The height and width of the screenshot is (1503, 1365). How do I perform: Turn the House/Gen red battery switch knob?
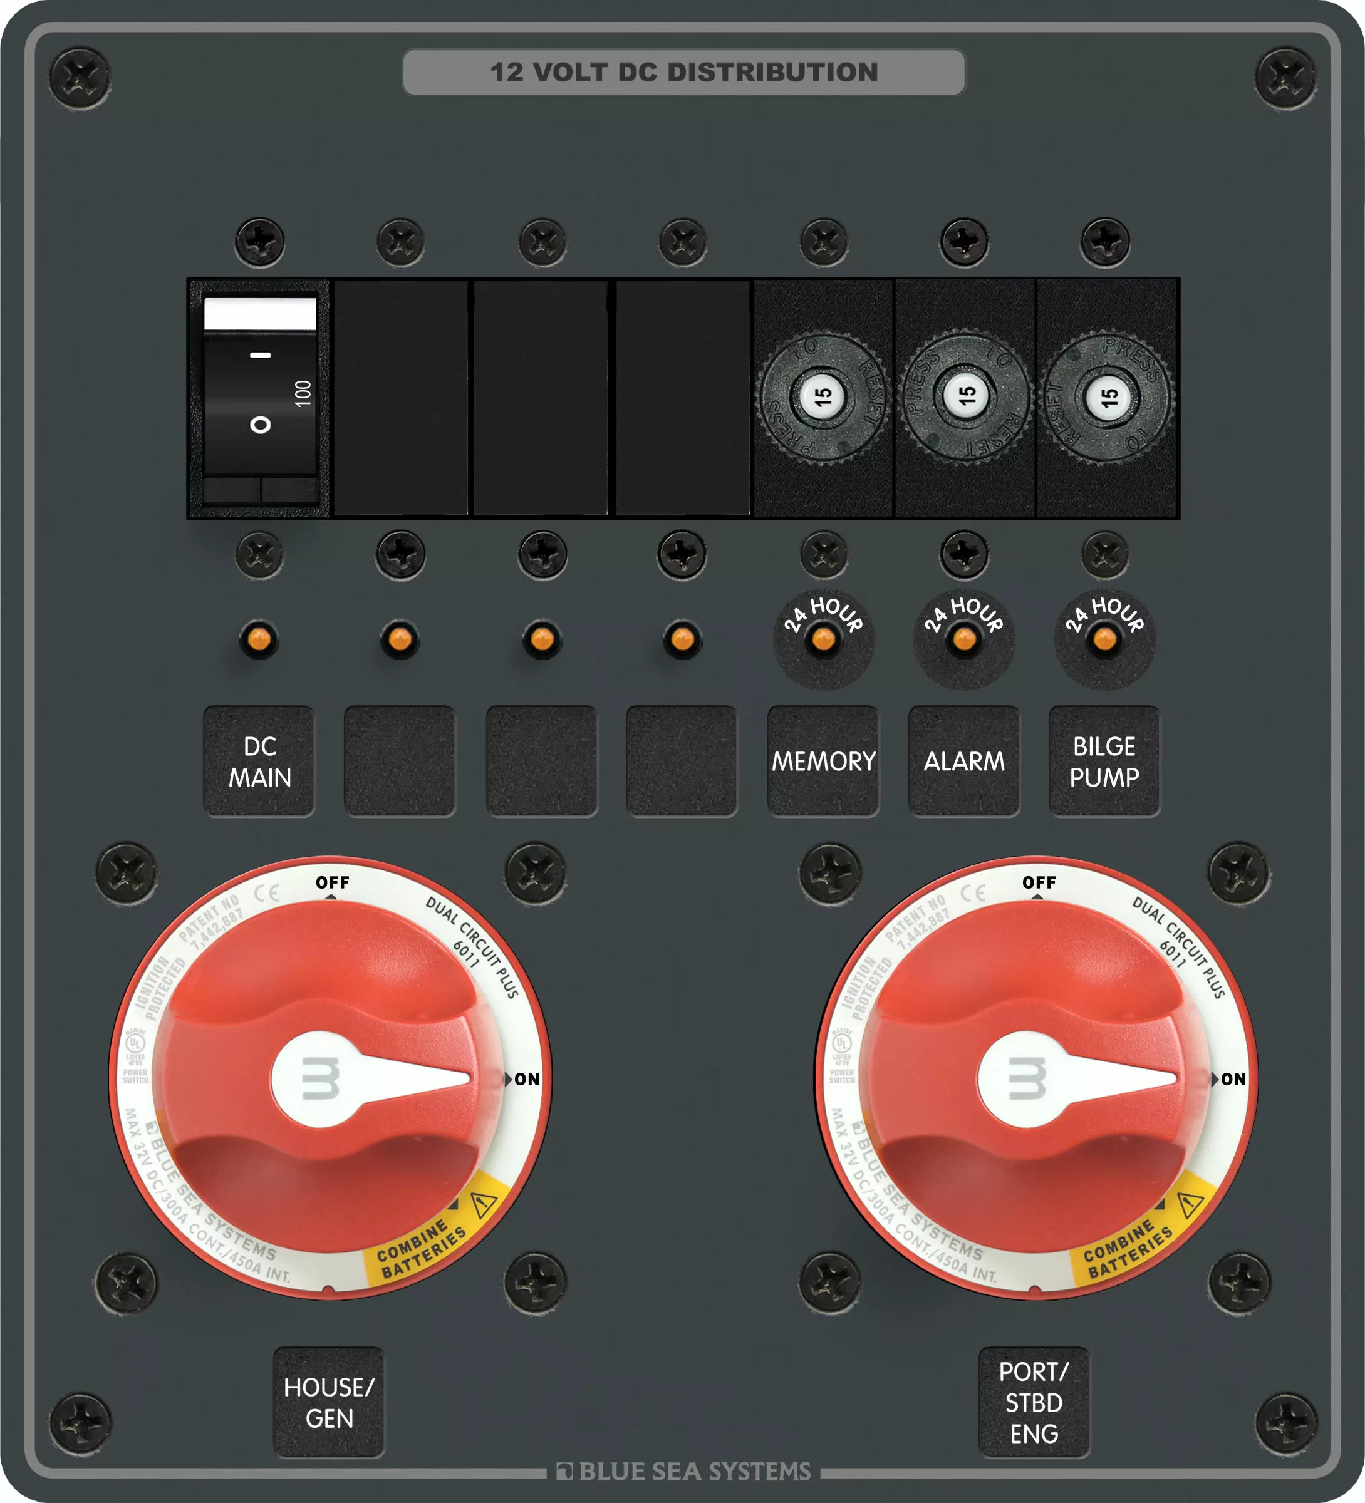point(321,1079)
